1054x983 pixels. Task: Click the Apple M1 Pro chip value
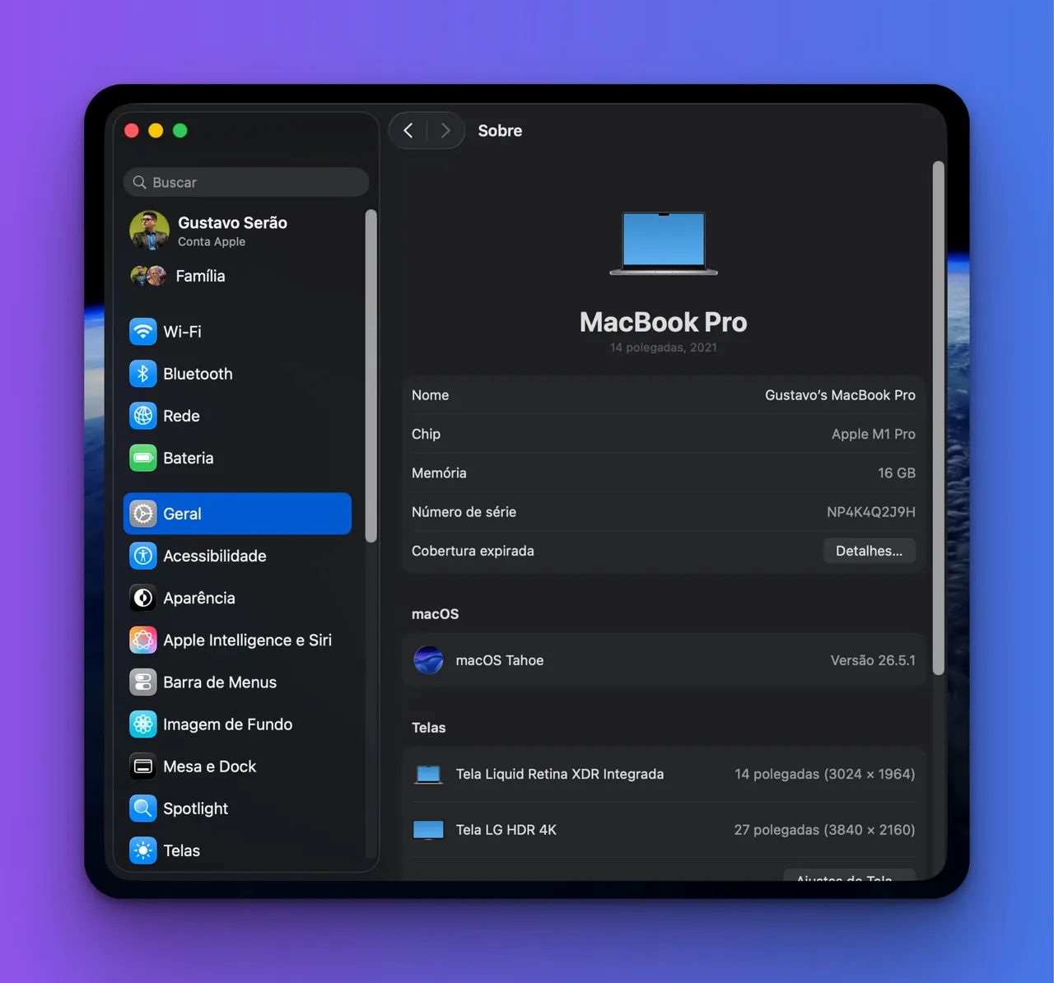pos(873,434)
